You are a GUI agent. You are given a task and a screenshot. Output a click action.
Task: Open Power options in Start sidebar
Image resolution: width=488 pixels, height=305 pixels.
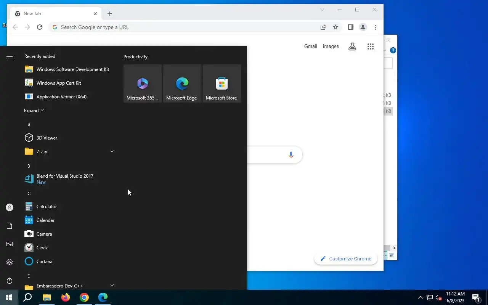10,281
